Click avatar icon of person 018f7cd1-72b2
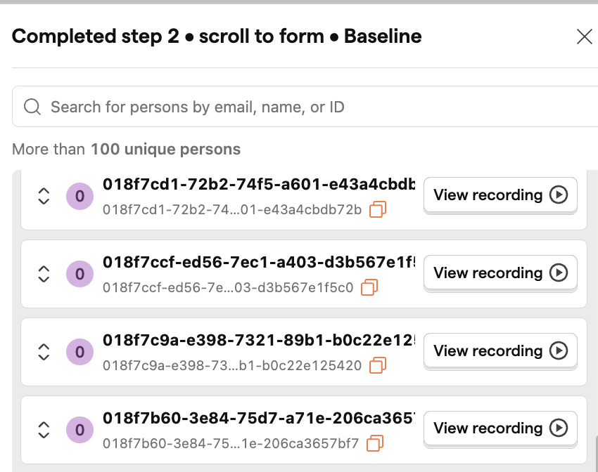 click(x=79, y=197)
